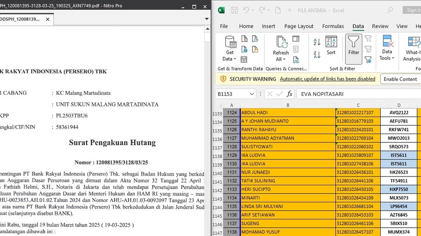Click Clear filter icon
421x236 pixels.
pyautogui.click(x=368, y=39)
